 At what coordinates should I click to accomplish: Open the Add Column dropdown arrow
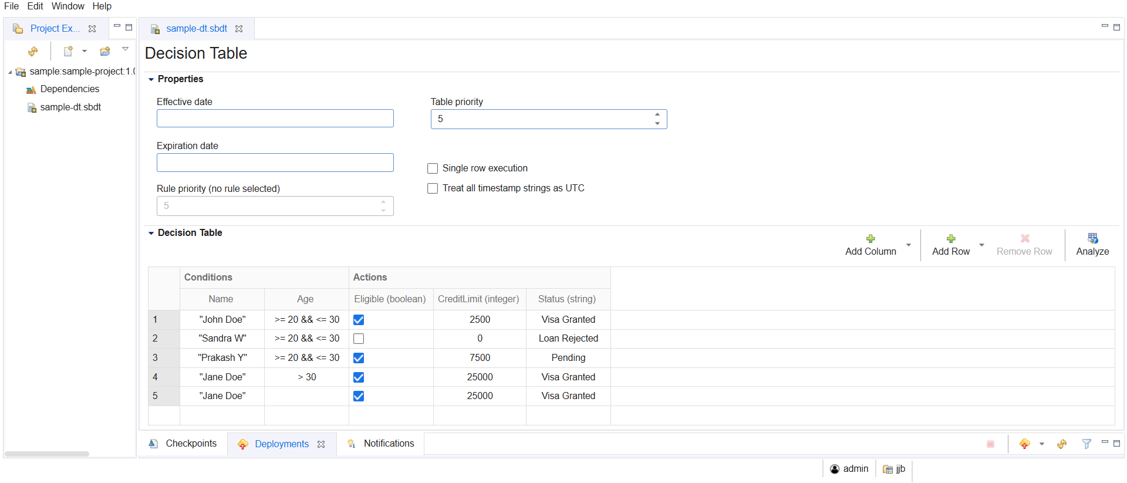click(x=909, y=245)
